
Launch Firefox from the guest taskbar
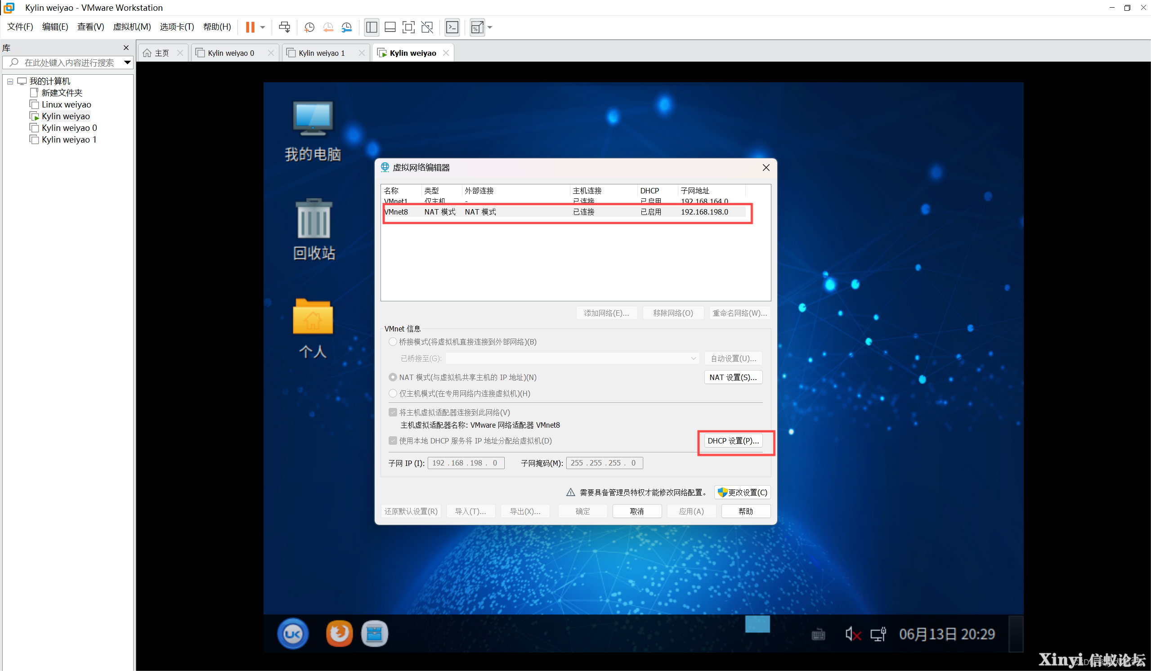(339, 633)
